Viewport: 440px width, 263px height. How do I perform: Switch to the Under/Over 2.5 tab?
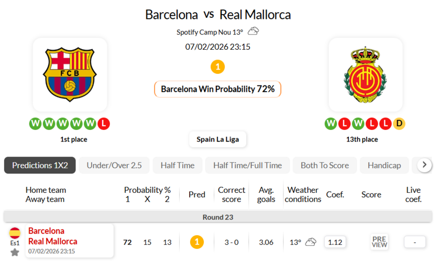point(114,165)
